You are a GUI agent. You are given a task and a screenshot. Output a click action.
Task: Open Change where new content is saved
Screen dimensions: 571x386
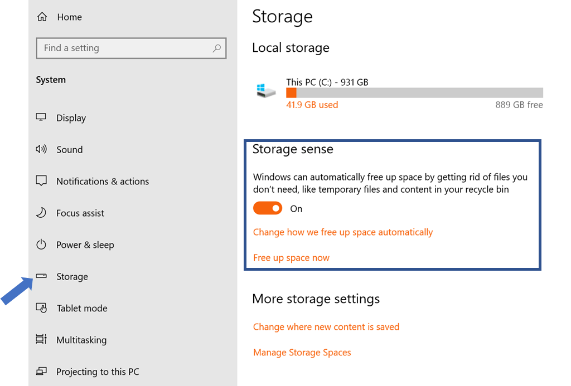click(x=326, y=327)
